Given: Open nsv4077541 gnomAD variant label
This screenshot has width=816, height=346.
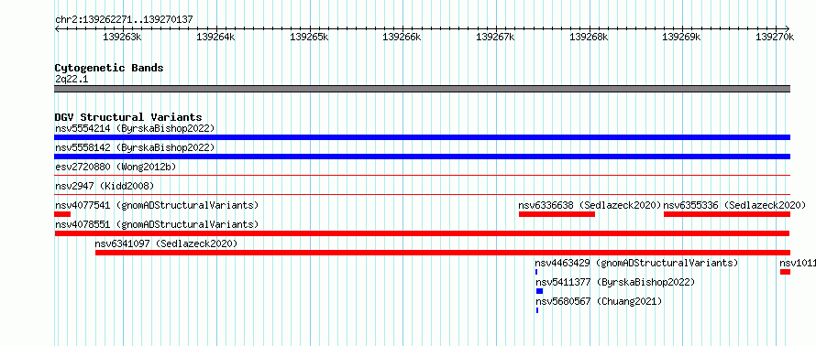Looking at the screenshot, I should 157,205.
